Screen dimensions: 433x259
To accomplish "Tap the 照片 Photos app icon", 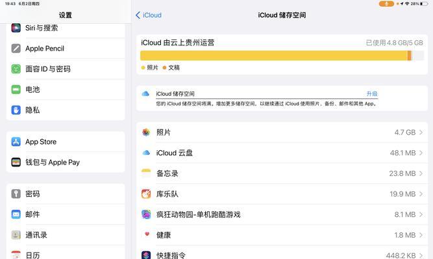I will coord(146,132).
